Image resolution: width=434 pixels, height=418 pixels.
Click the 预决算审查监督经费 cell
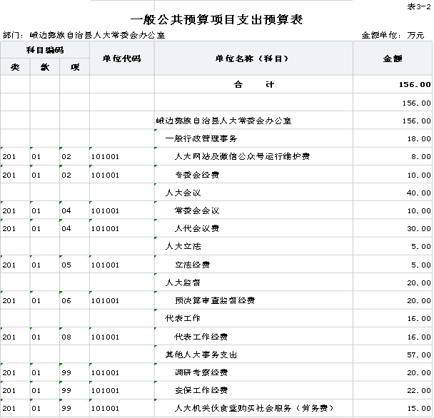[214, 301]
